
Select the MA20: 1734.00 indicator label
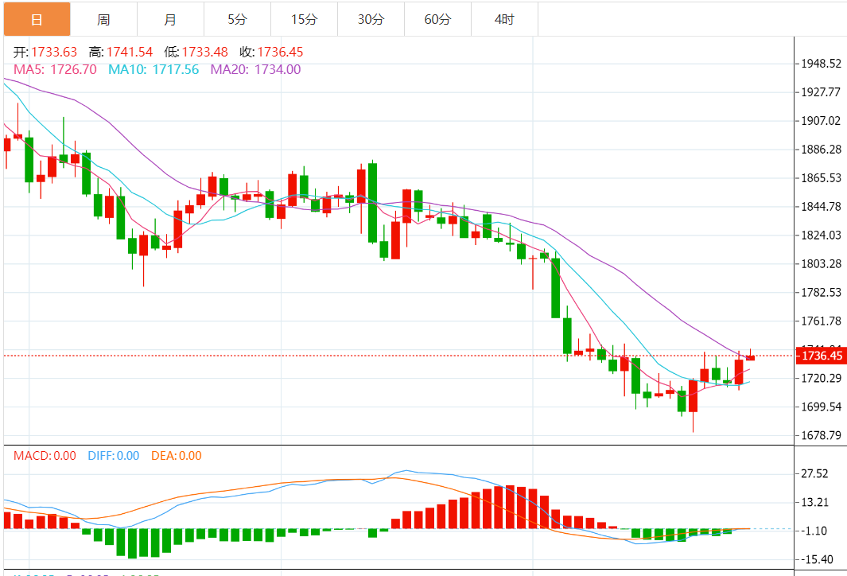coord(255,69)
